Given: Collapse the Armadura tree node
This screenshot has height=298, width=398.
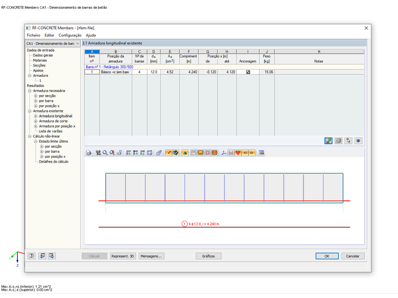Looking at the screenshot, I should (30, 75).
